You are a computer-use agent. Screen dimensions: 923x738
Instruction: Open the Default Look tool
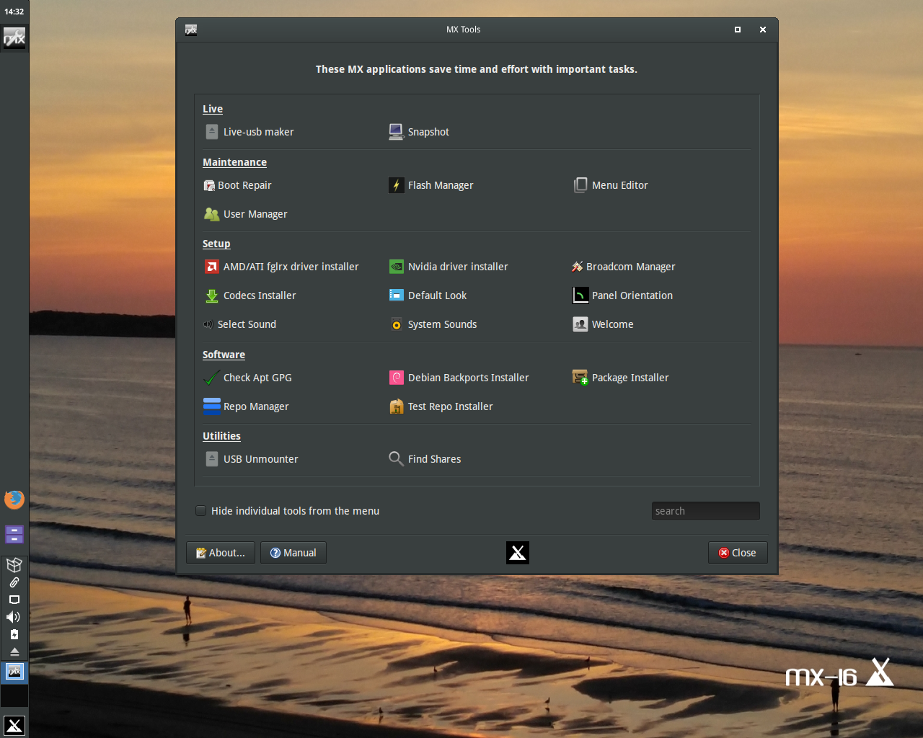[428, 295]
